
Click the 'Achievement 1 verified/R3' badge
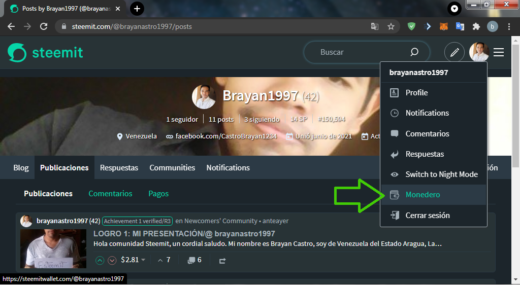tap(137, 221)
